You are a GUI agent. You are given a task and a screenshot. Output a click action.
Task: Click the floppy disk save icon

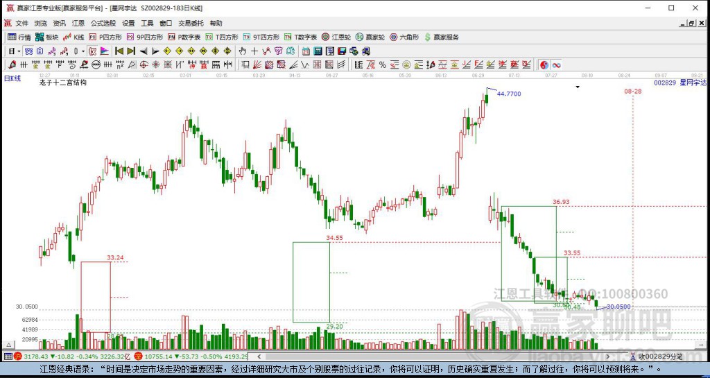tap(342, 51)
